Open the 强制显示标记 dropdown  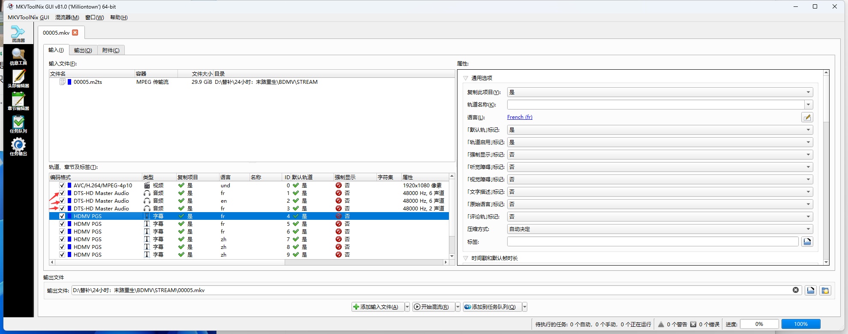660,154
